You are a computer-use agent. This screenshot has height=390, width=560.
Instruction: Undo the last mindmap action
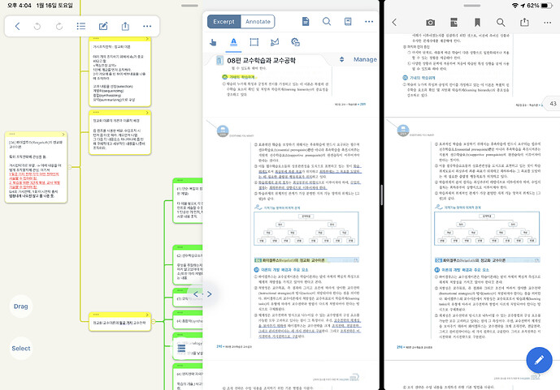(37, 26)
